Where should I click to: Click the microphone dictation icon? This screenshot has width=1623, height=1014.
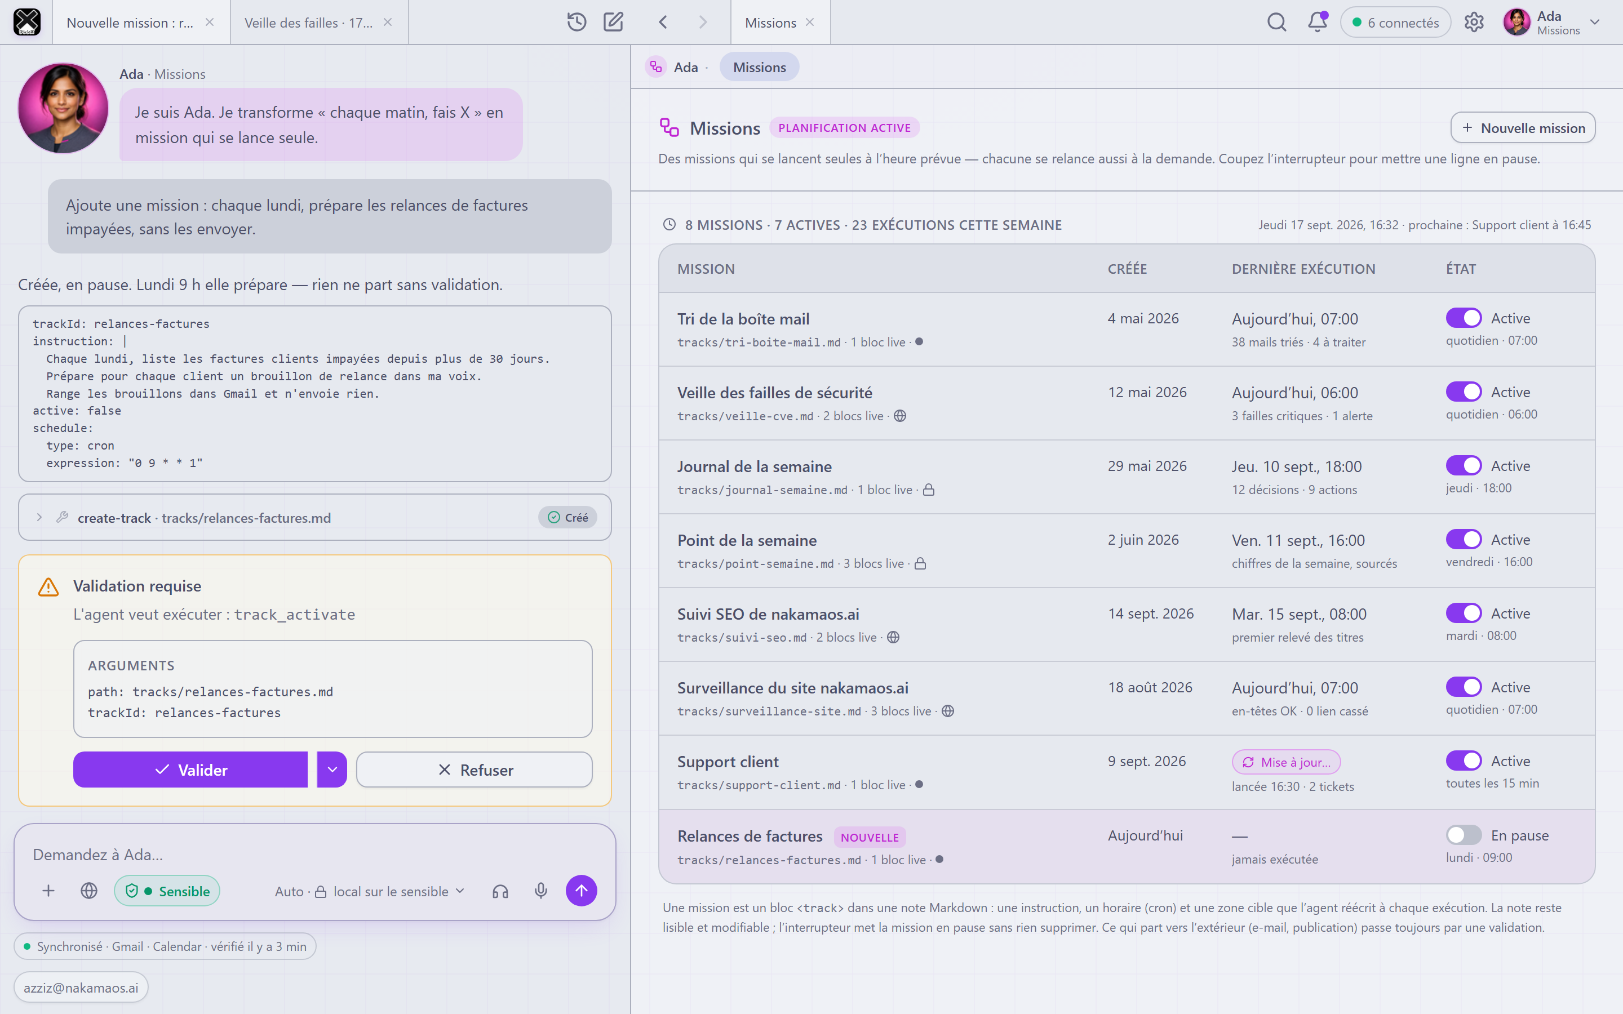(540, 891)
